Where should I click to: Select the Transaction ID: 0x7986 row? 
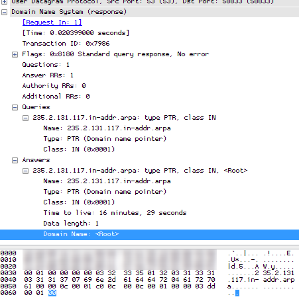click(x=66, y=44)
